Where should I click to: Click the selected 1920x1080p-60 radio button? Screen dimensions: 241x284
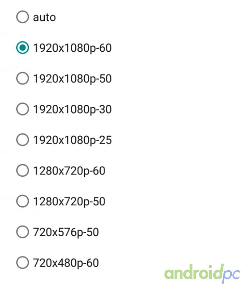pos(22,48)
